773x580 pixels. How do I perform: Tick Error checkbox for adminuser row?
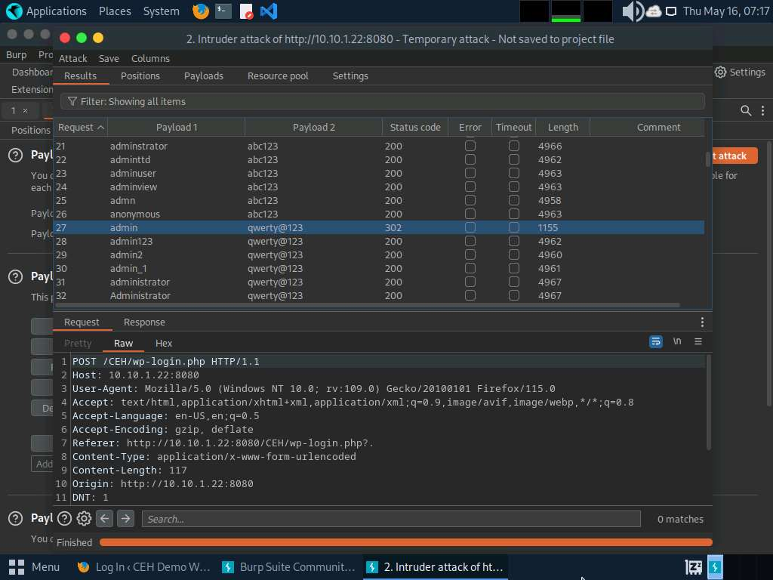click(470, 173)
